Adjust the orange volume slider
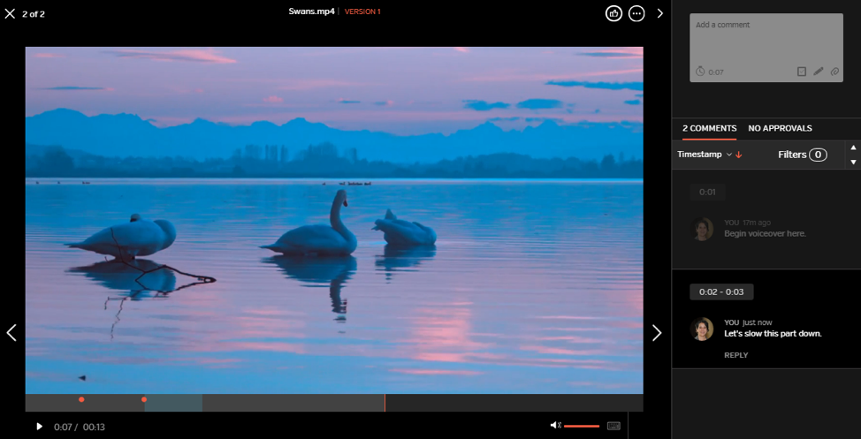 pos(582,426)
